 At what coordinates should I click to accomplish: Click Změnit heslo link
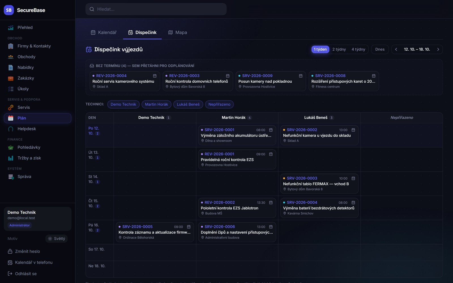click(x=24, y=251)
